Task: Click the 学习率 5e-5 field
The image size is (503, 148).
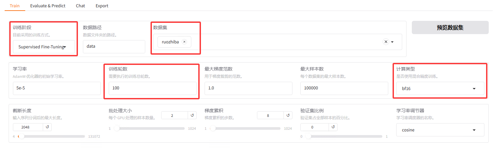Action: pos(57,88)
